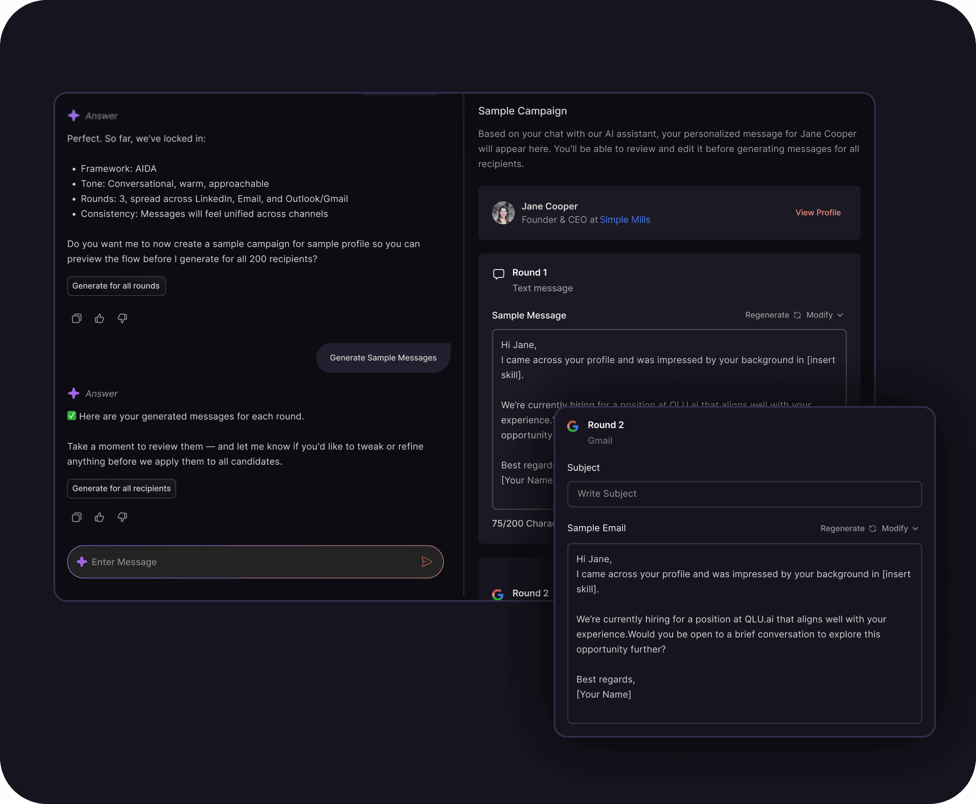Regenerate the Round 2 Sample Email
The height and width of the screenshot is (804, 976).
[848, 529]
